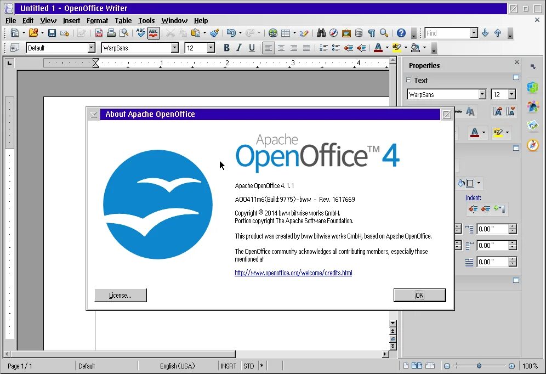The height and width of the screenshot is (374, 546).
Task: Open the Apply Style Default dropdown
Action: click(91, 48)
